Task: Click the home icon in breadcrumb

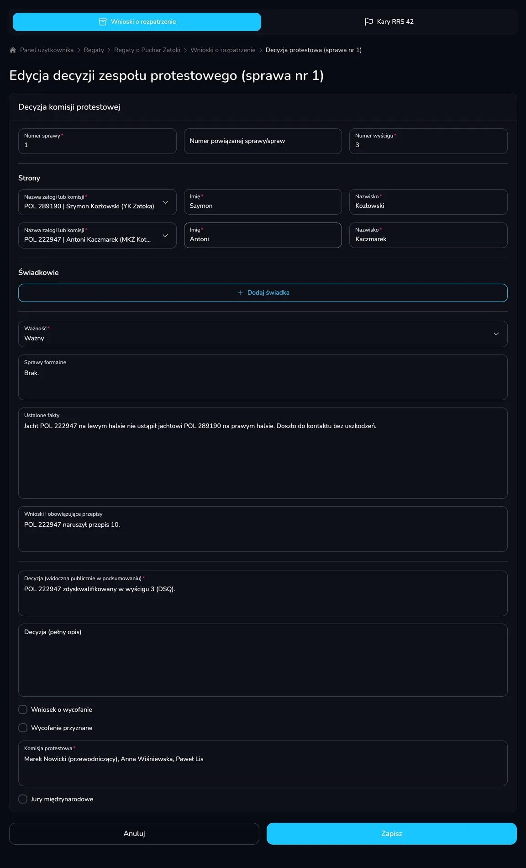Action: coord(13,50)
